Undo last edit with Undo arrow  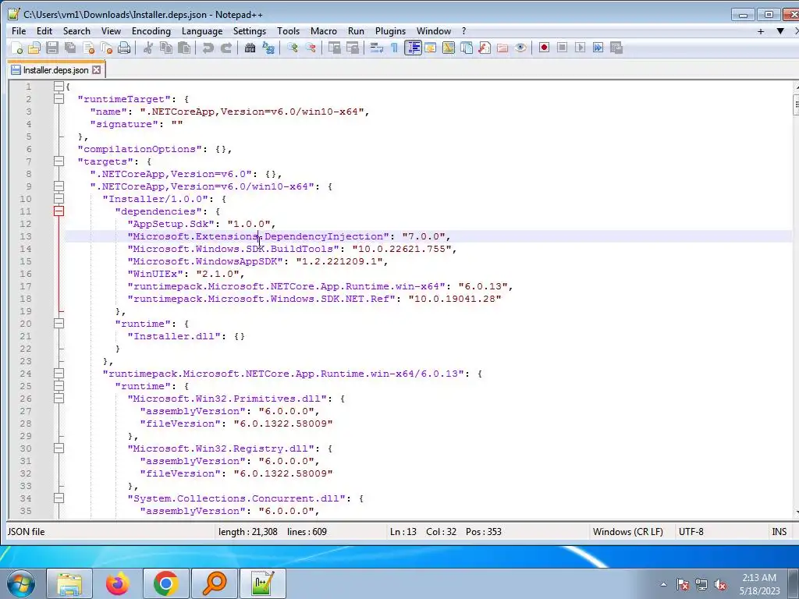coord(208,48)
